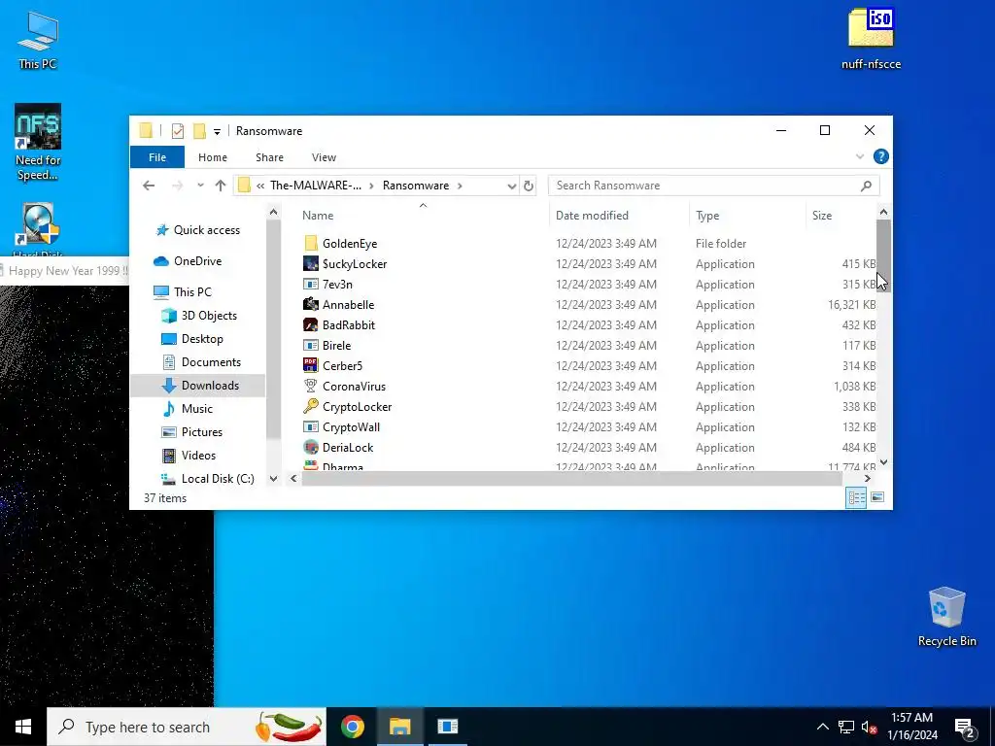Open the nuff-nfscce ISO desktop icon
Screen dimensions: 995x746
click(871, 38)
